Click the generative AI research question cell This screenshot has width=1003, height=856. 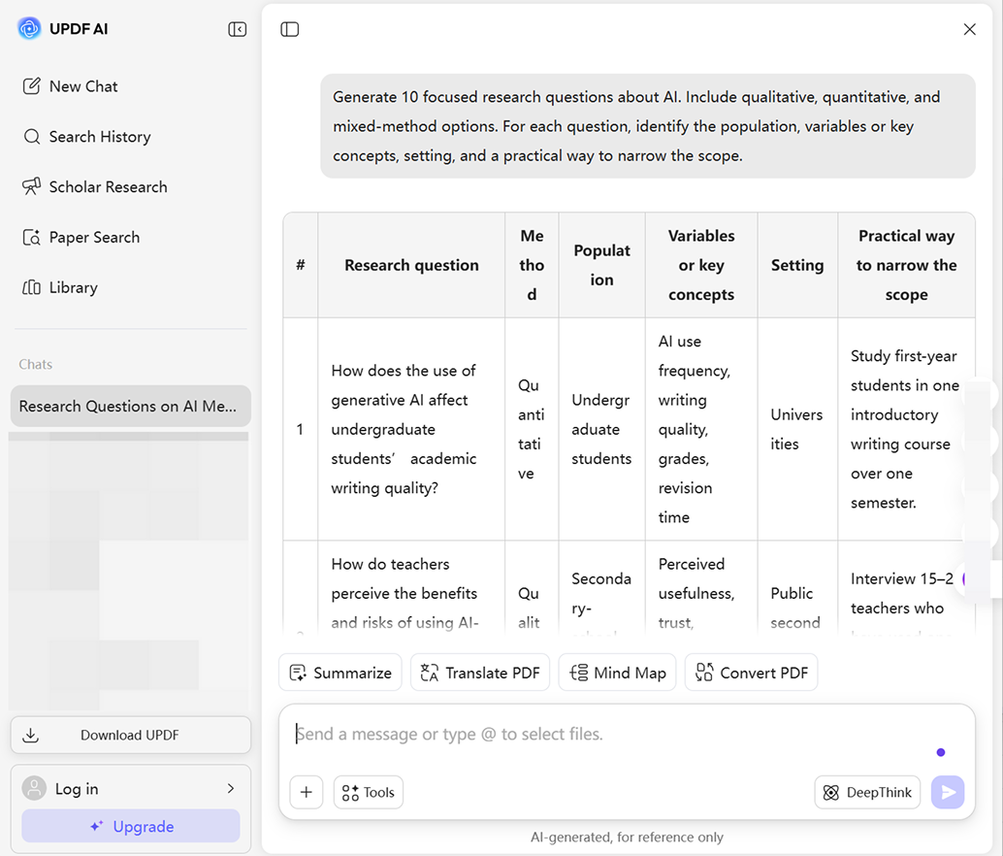411,429
